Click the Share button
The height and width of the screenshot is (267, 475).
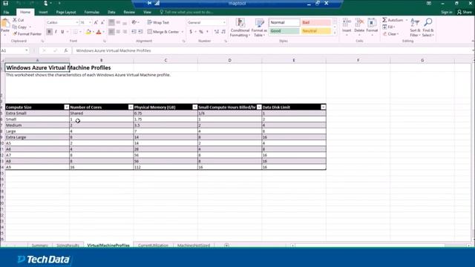point(465,12)
